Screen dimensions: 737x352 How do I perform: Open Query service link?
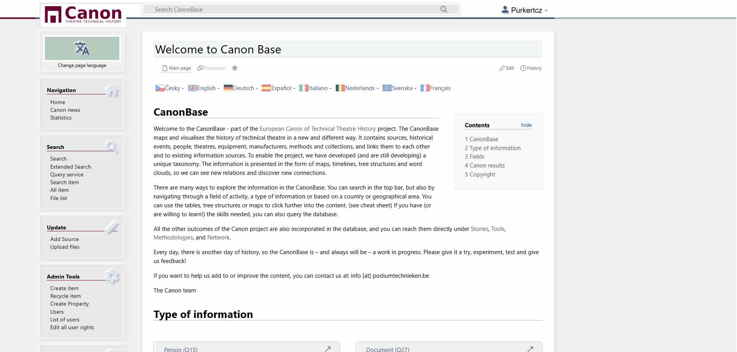pyautogui.click(x=67, y=174)
